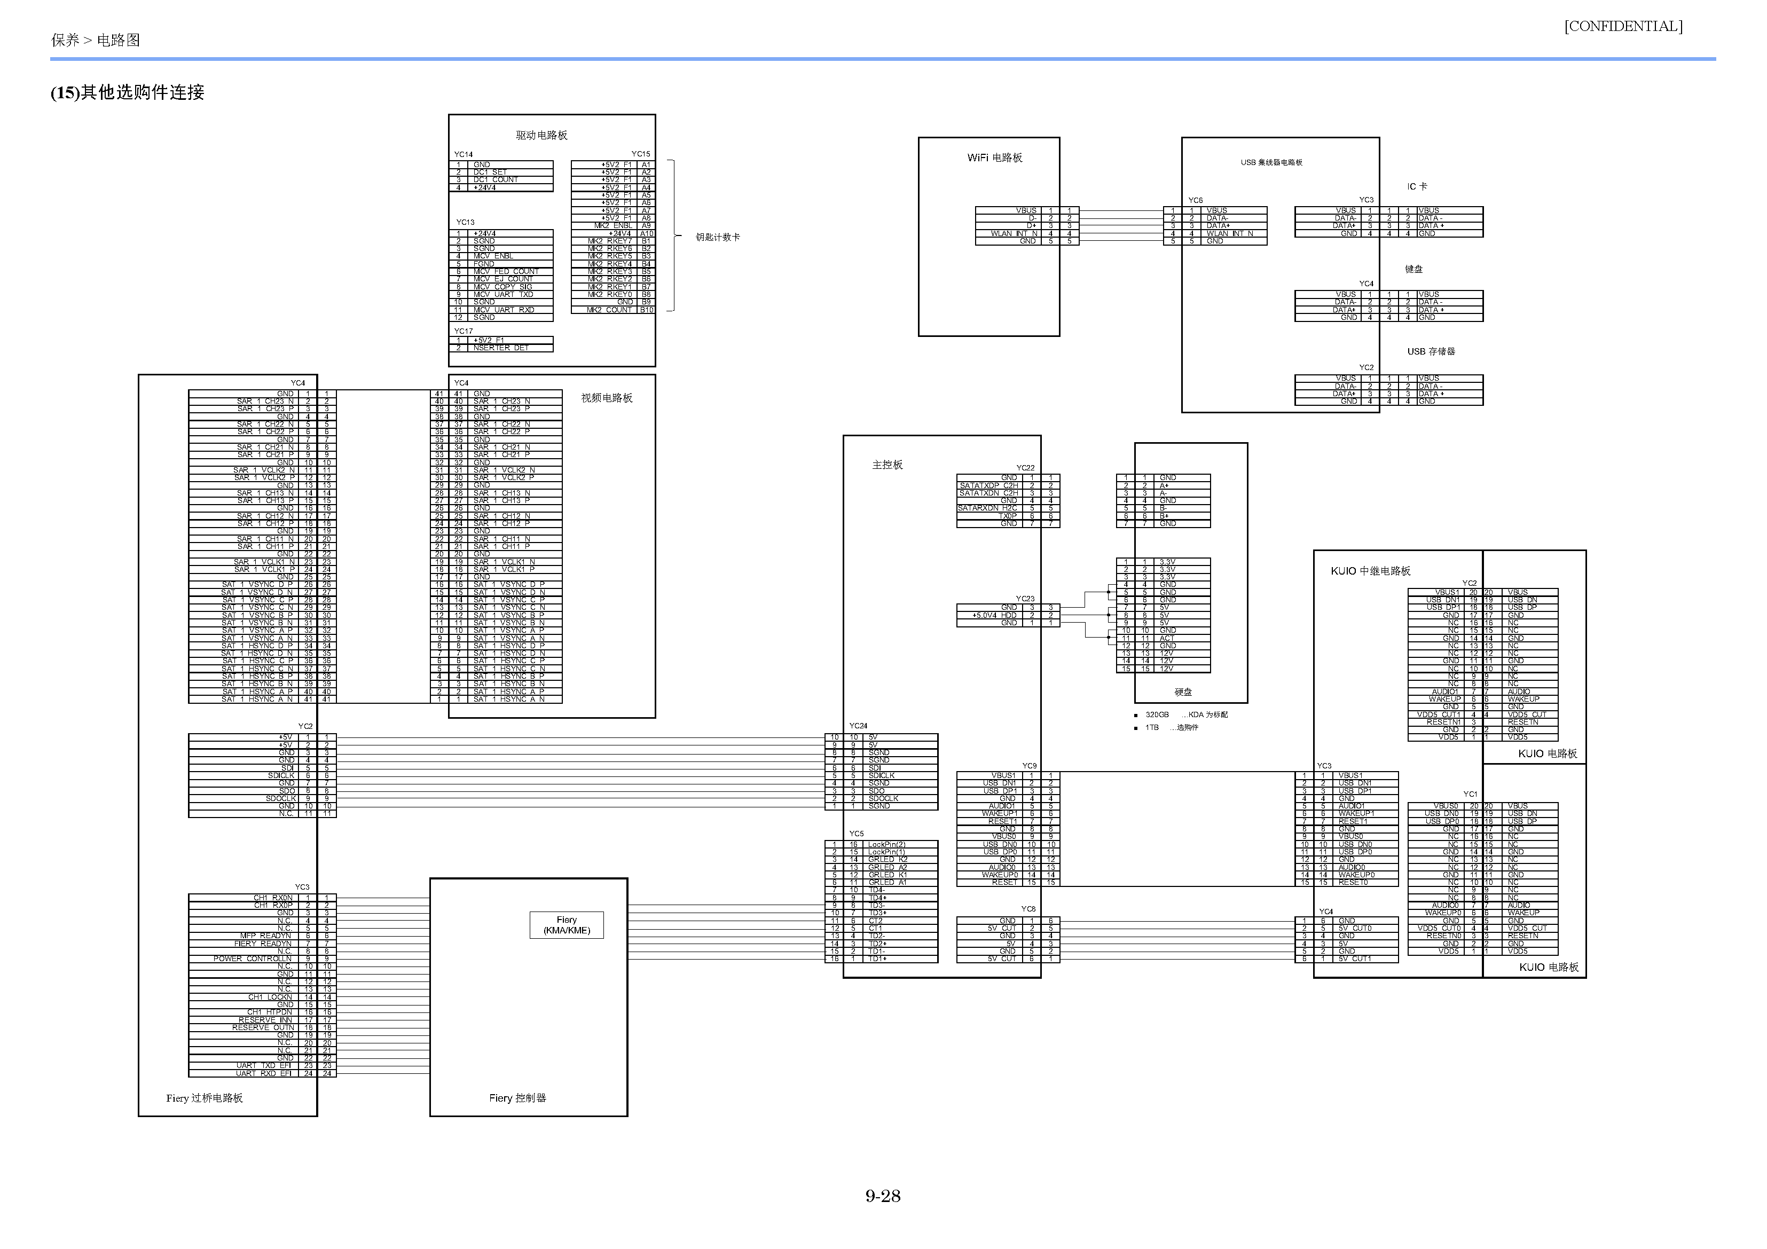Screen dimensions: 1767x1249
Task: Click the MCV FED COUNT signal
Action: pyautogui.click(x=506, y=272)
